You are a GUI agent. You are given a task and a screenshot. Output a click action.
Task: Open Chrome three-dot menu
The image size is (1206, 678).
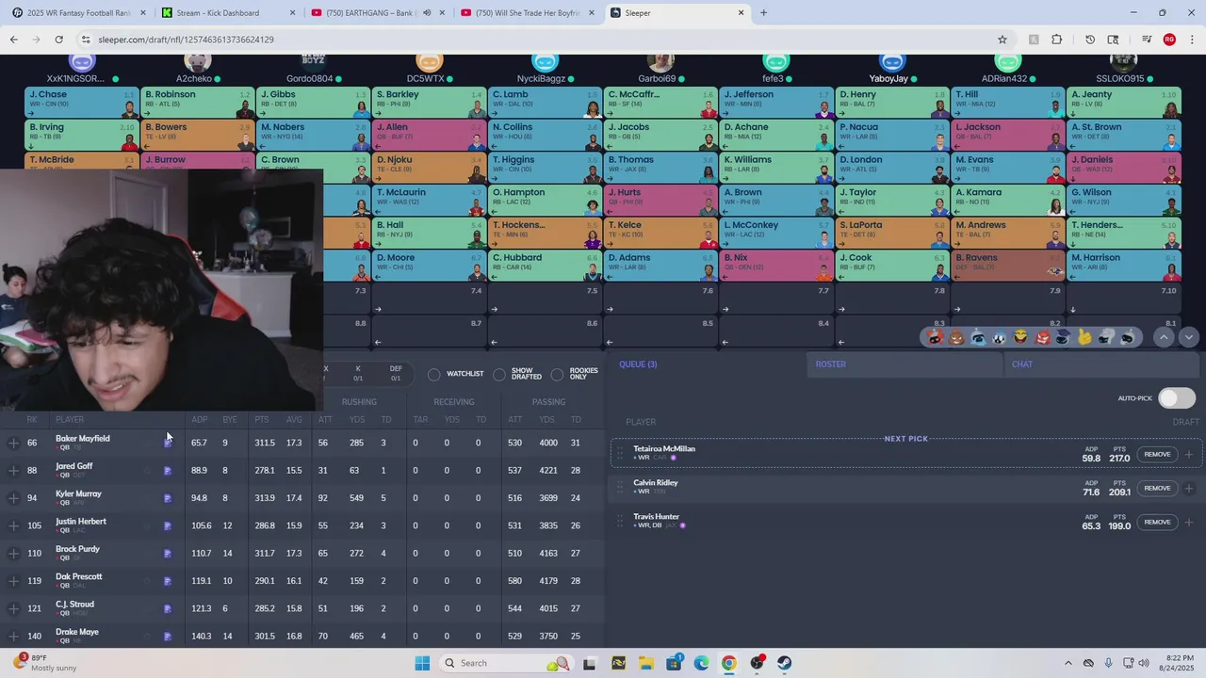(x=1191, y=40)
